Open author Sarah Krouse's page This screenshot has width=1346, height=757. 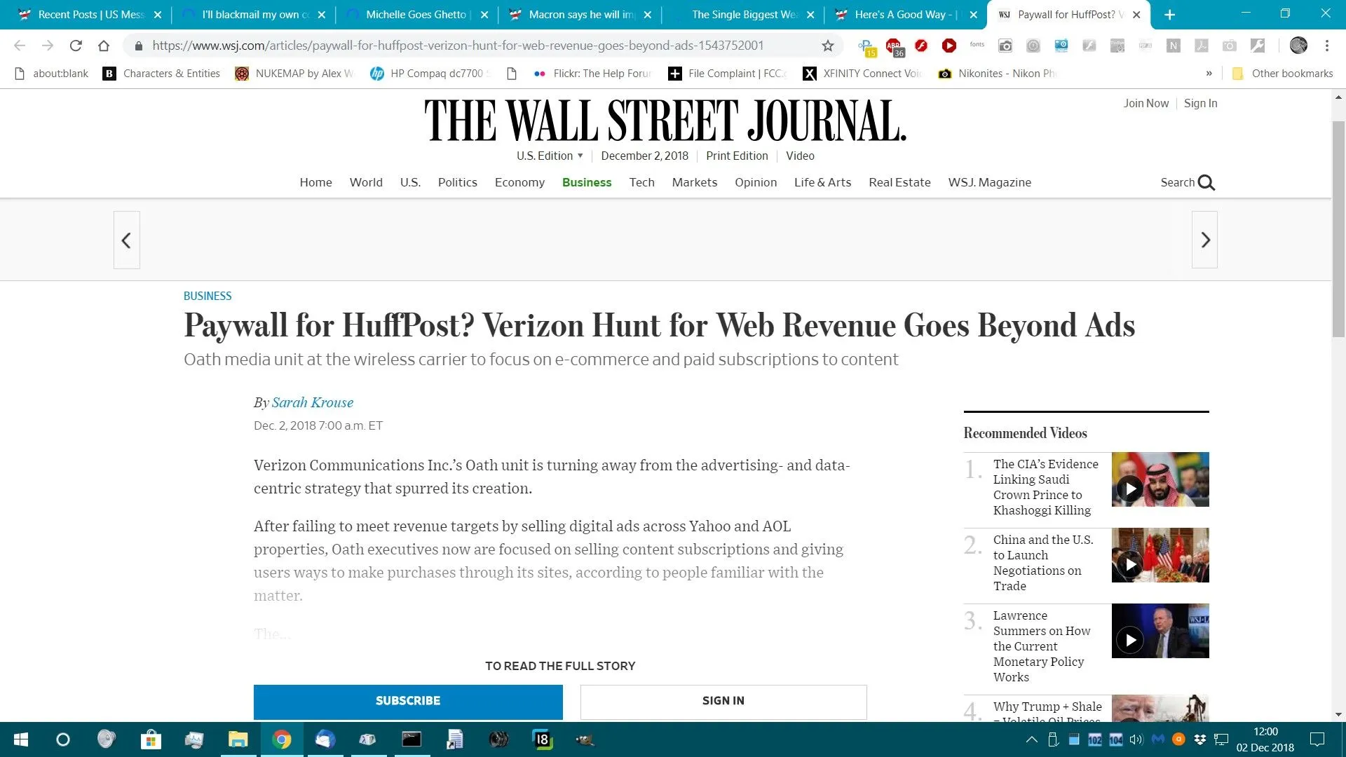(312, 402)
